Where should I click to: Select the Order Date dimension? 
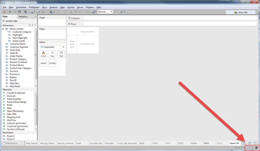point(15,50)
